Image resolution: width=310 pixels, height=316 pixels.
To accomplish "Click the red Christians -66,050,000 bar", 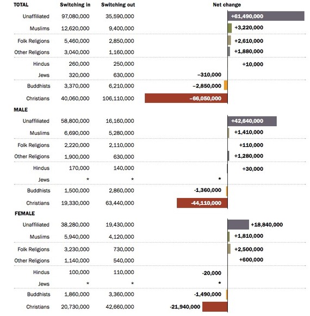I will pyautogui.click(x=186, y=98).
